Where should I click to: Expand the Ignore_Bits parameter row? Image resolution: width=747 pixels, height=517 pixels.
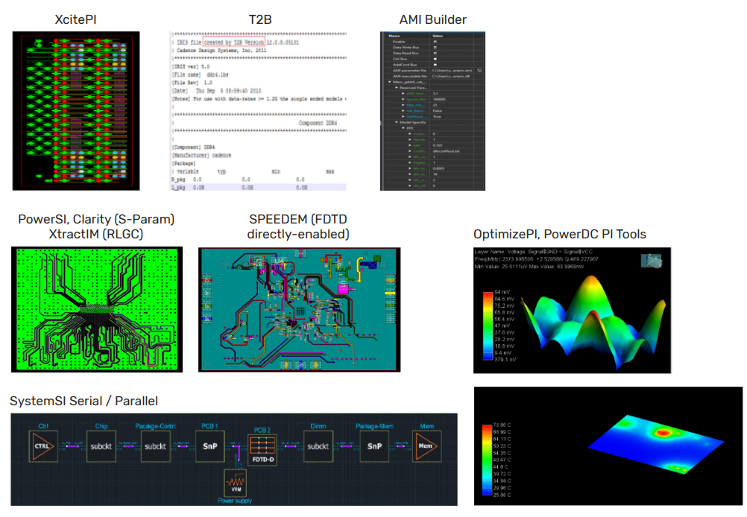403,99
